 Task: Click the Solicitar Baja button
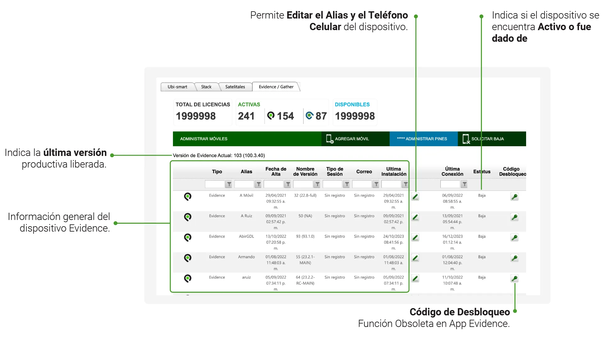492,139
